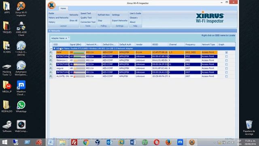Check the Graph checkbox for the -86 dBm INFINITUM
This screenshot has width=259, height=146.
(x=227, y=64)
